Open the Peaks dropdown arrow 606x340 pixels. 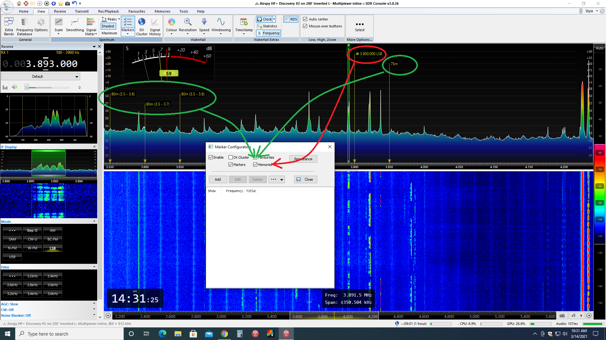tap(119, 19)
